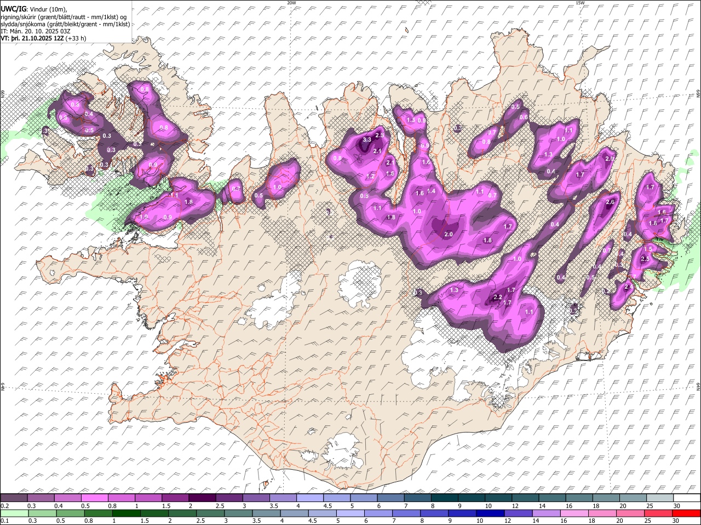701x525 pixels.
Task: Pick the dark green rain-scale swatch labeled 1
Action: pos(126,513)
